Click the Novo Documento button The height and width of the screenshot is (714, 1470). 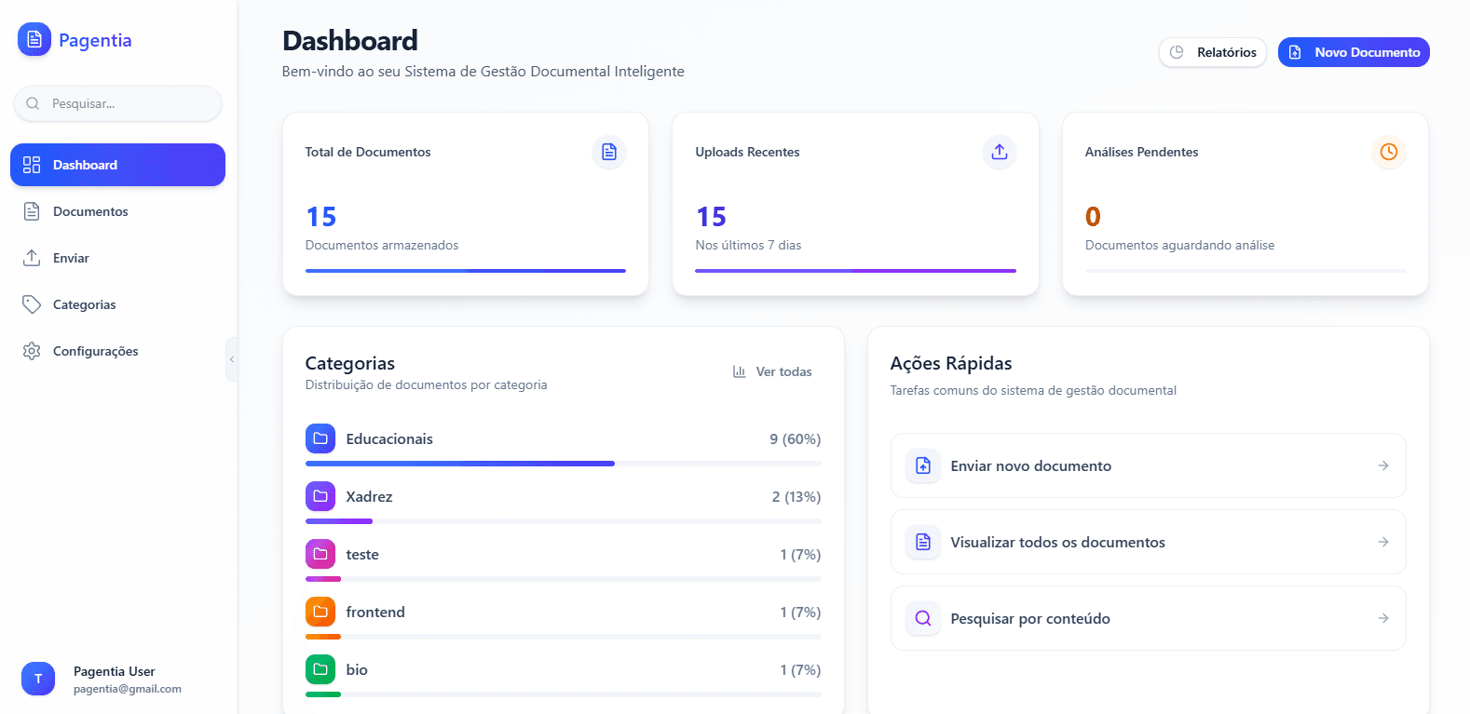(x=1353, y=52)
